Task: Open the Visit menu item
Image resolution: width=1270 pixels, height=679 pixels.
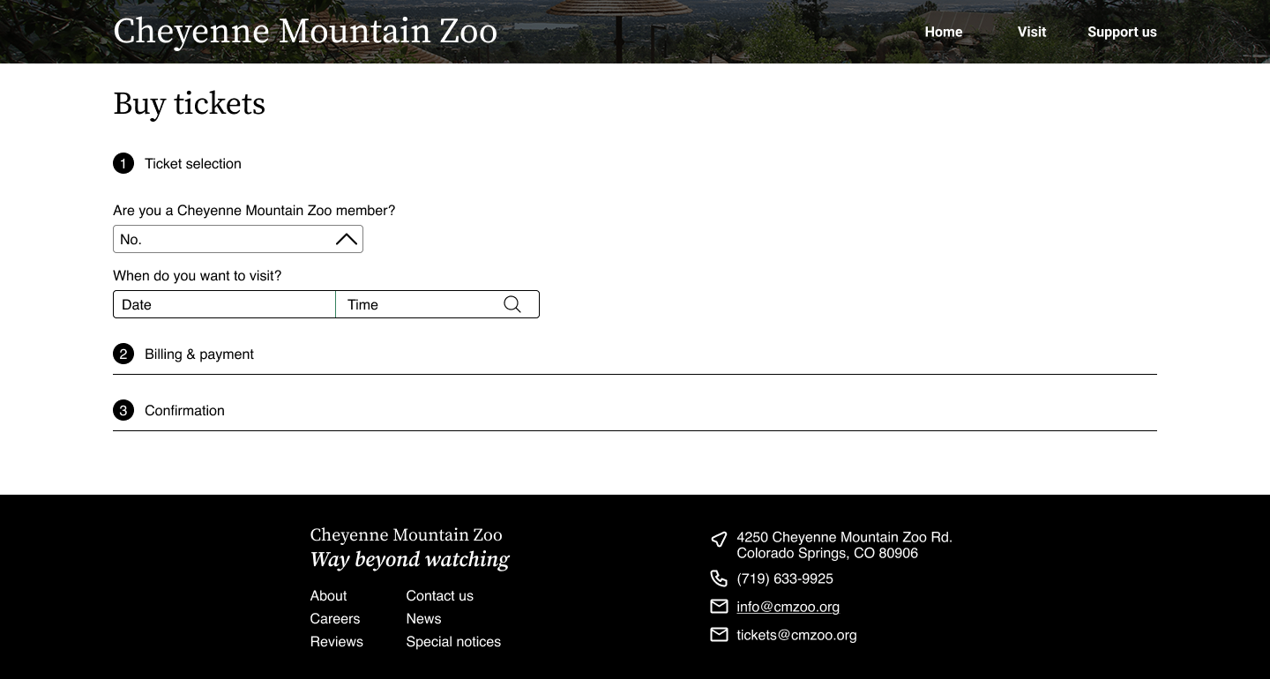Action: pyautogui.click(x=1032, y=32)
